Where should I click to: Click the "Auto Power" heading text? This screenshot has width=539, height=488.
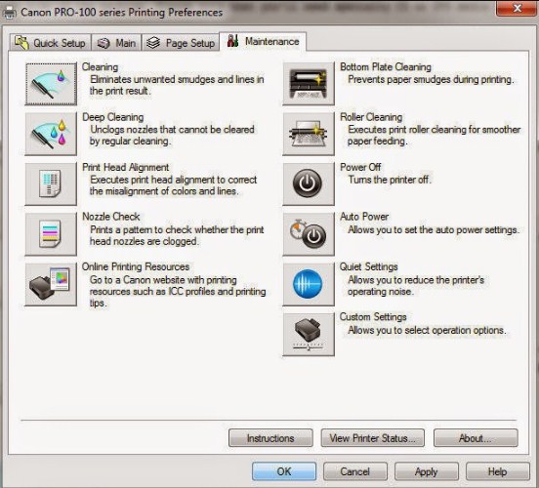(x=364, y=217)
